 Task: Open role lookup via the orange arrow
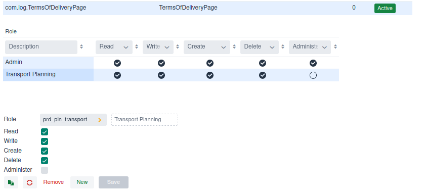point(100,120)
